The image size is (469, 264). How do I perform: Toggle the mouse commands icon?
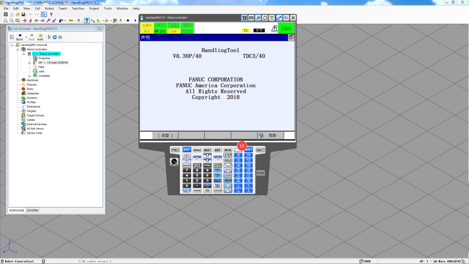79,21
